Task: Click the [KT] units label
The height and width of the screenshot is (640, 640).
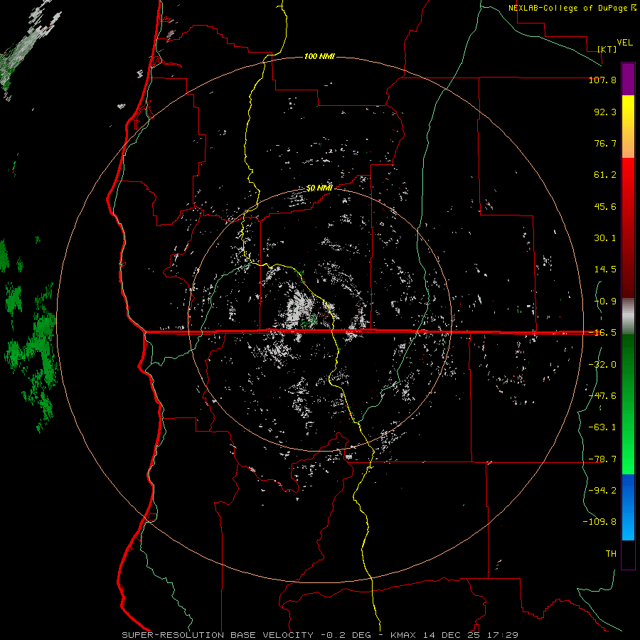Action: [607, 49]
